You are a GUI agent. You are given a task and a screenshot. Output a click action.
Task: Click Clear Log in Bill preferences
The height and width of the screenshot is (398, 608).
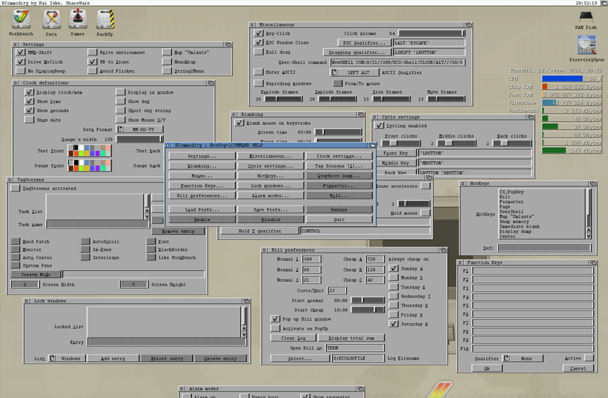click(293, 338)
